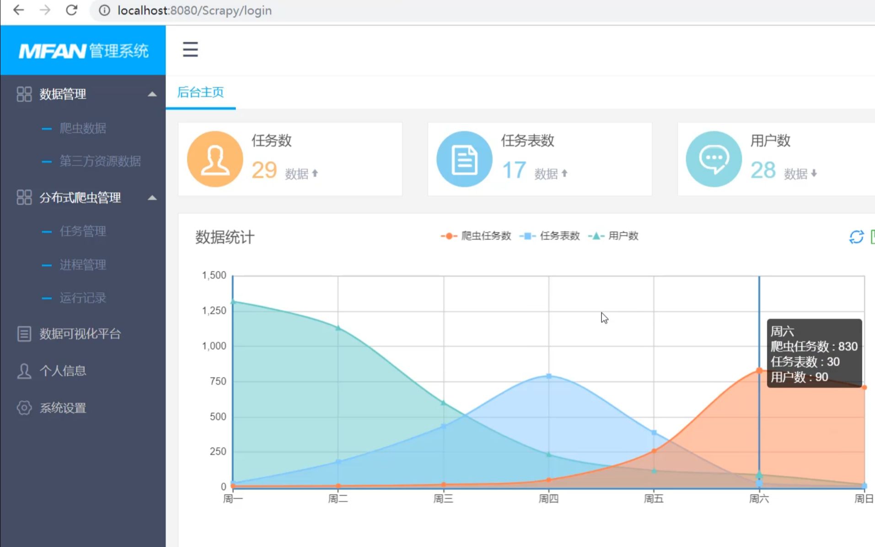Screen dimensions: 875x547
Task: Toggle the sidebar with the hamburger menu icon
Action: click(x=190, y=49)
